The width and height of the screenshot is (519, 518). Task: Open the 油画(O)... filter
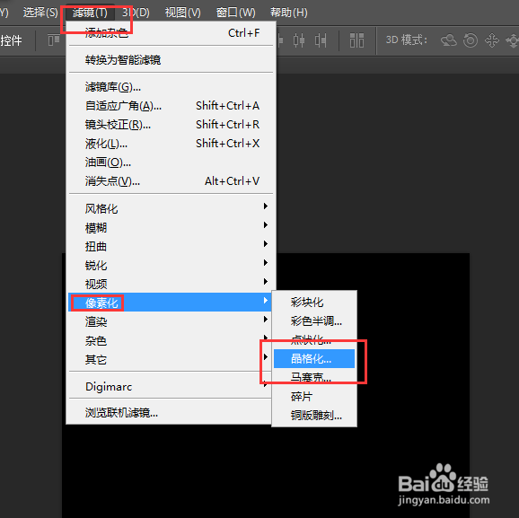(172, 162)
